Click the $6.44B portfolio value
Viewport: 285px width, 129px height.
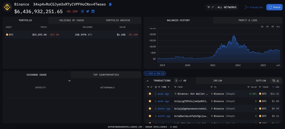click(x=121, y=34)
